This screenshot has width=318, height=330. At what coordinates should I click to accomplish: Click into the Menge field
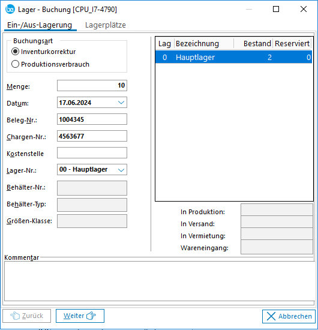point(92,85)
